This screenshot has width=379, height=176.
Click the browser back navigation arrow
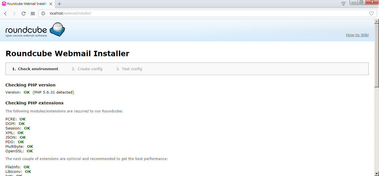(x=5, y=13)
